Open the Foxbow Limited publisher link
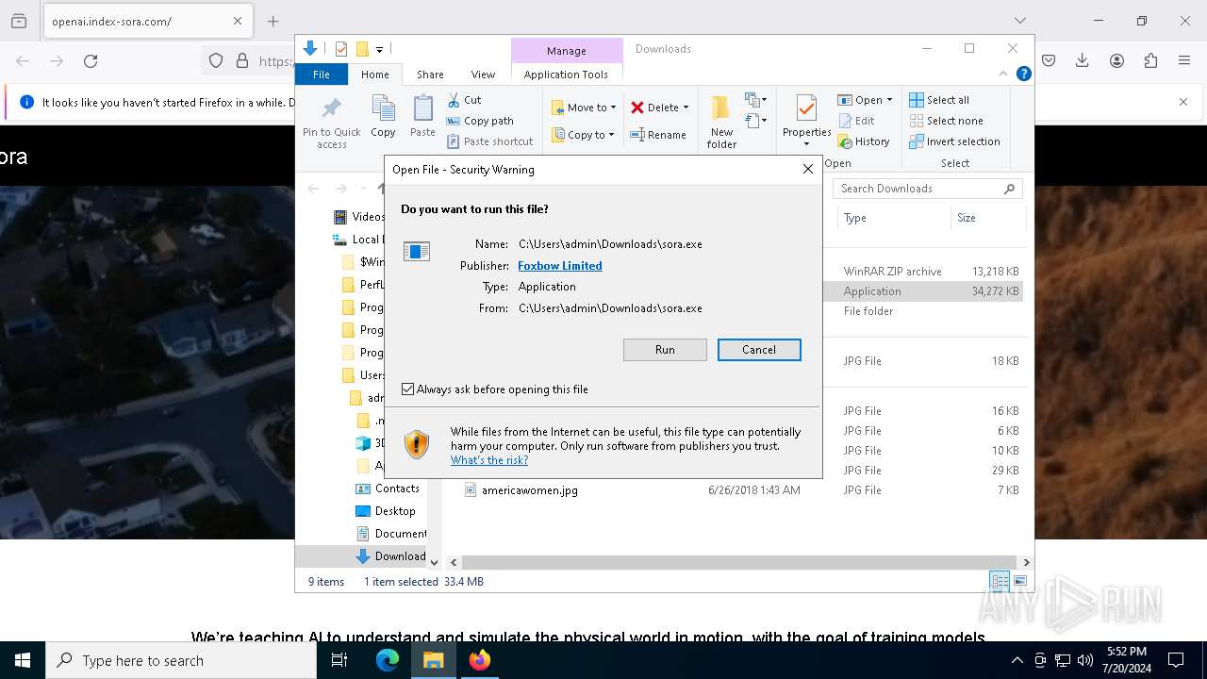Viewport: 1207px width, 679px height. tap(560, 266)
